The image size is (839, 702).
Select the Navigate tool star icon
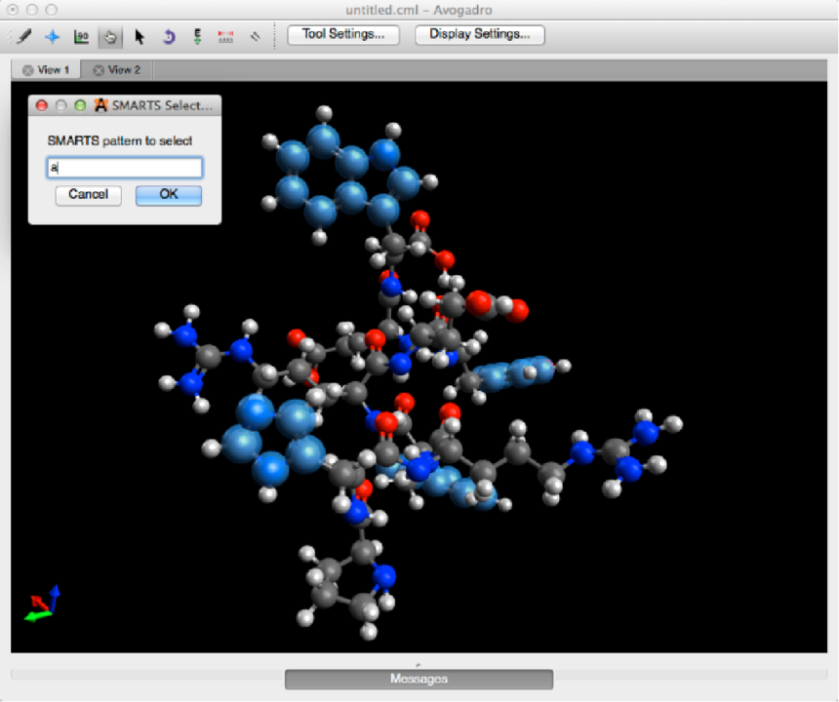pos(53,37)
